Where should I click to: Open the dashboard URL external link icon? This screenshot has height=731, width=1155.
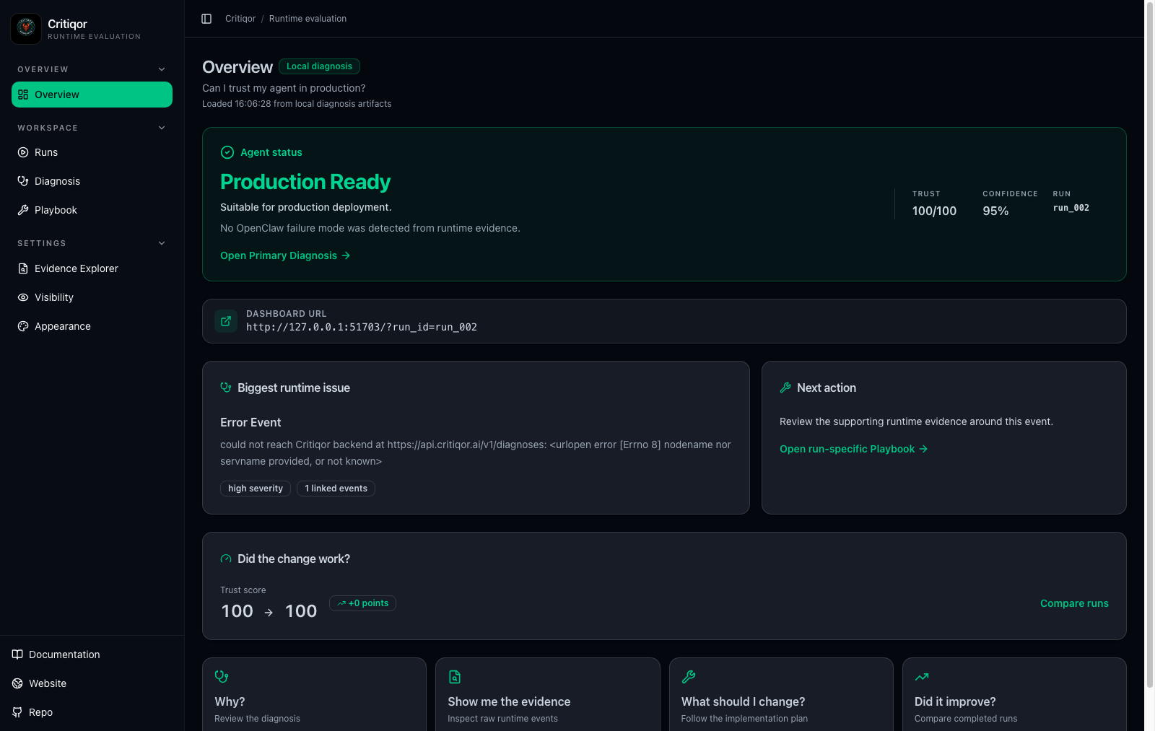click(226, 321)
